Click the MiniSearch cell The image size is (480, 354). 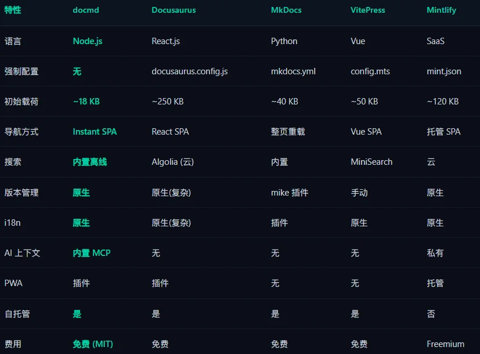(x=371, y=162)
